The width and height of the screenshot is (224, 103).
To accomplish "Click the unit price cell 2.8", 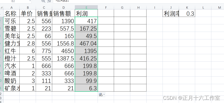I will click(x=28, y=43).
